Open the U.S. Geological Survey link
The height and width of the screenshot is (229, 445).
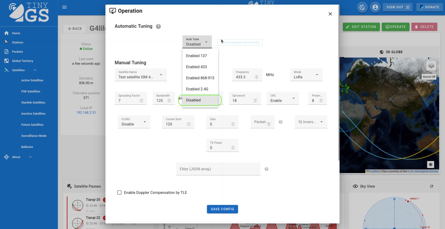pyautogui.click(x=423, y=171)
